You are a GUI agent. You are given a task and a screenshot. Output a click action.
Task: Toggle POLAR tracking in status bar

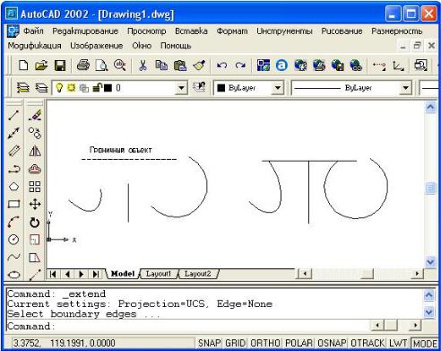point(298,343)
